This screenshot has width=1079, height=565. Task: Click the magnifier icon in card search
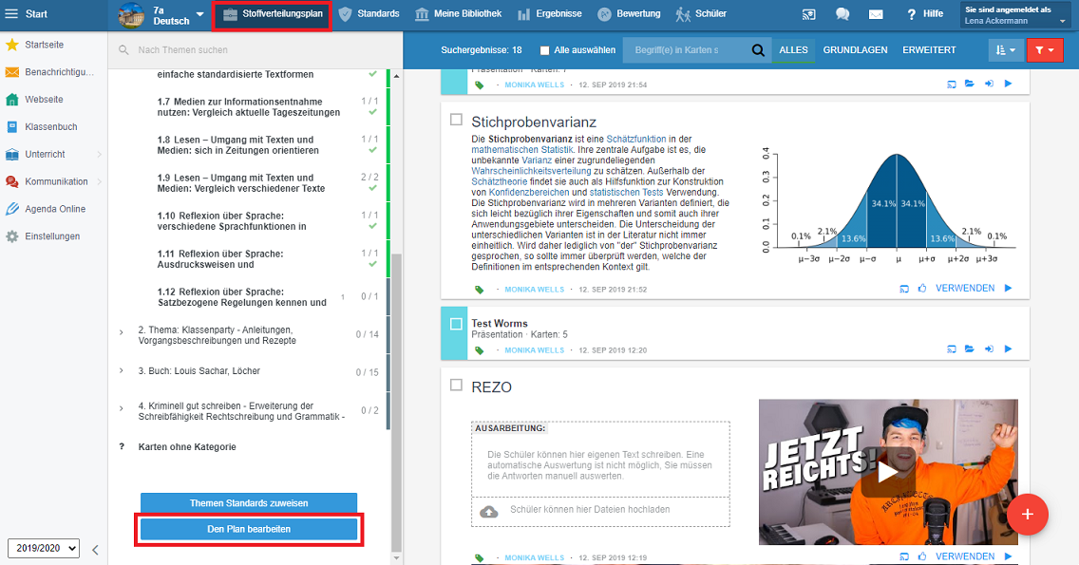[x=758, y=50]
